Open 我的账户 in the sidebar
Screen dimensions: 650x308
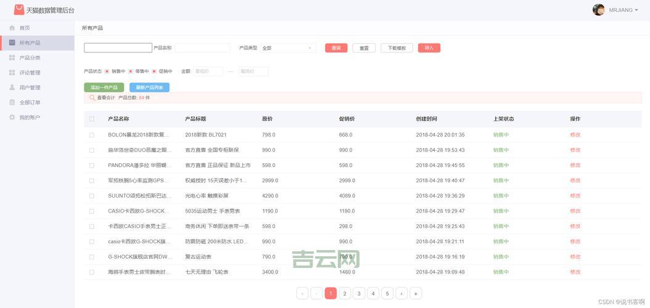coord(37,117)
